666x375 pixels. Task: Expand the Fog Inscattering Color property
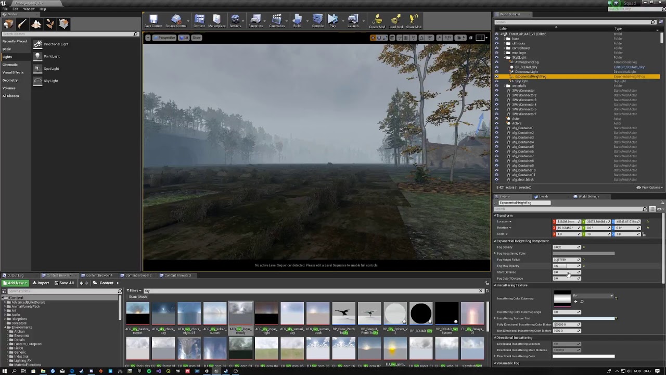pyautogui.click(x=495, y=254)
